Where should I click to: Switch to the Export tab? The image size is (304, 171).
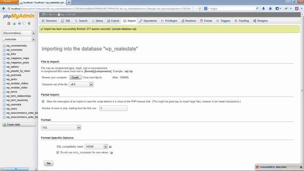point(113,21)
